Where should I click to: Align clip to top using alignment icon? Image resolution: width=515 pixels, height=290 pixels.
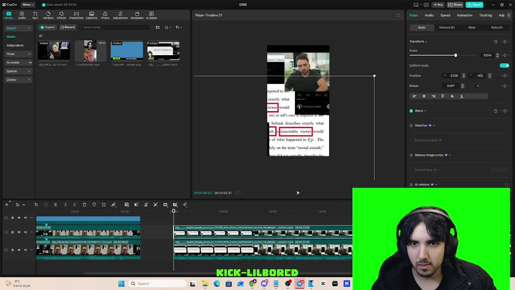point(443,96)
